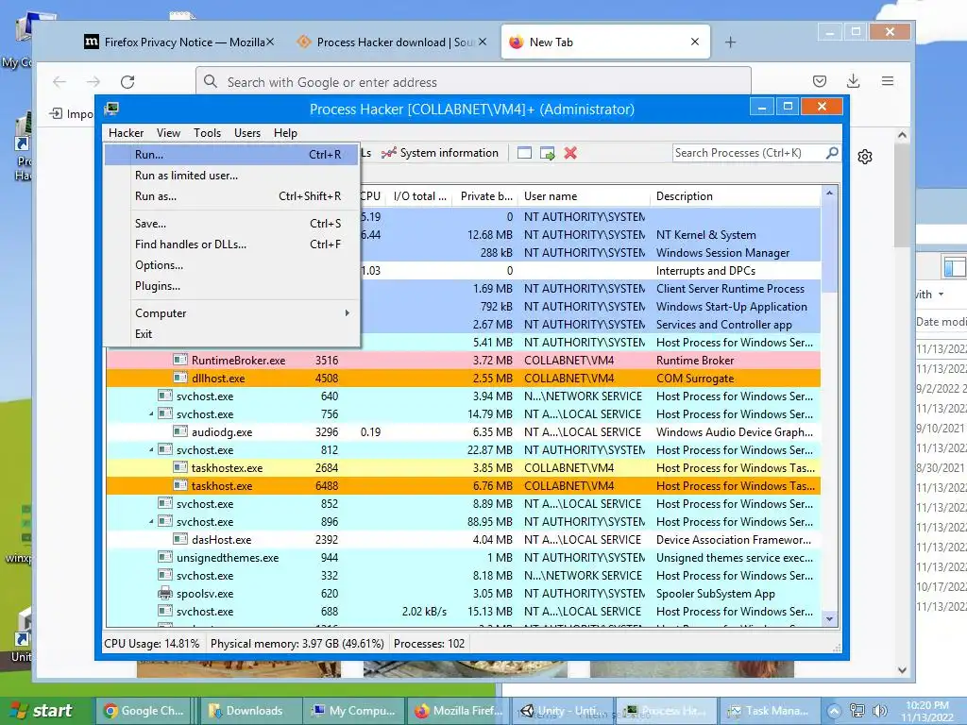Image resolution: width=967 pixels, height=725 pixels.
Task: Click the search magnifier icon in Process Hacker
Action: pos(832,152)
